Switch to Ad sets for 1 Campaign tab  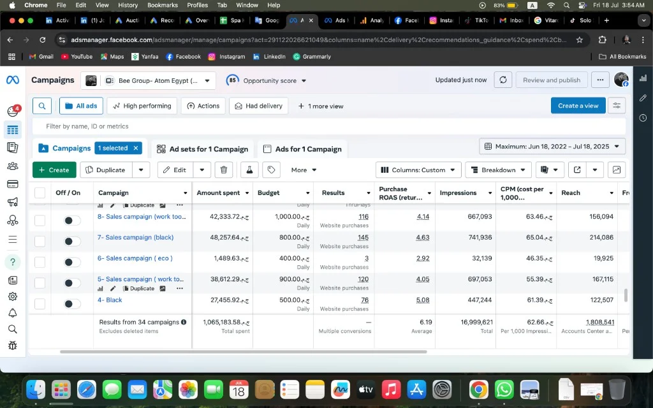(202, 149)
